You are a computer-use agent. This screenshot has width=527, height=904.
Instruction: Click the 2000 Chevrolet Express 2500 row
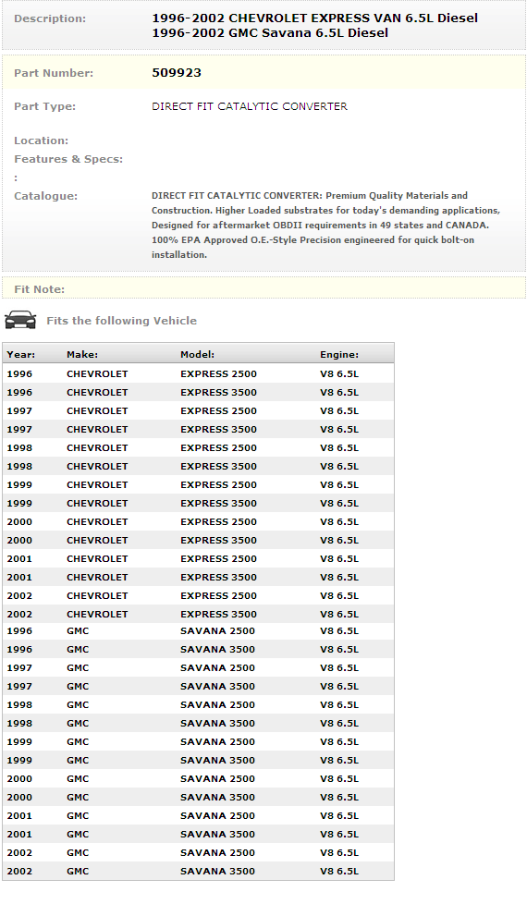(x=199, y=521)
